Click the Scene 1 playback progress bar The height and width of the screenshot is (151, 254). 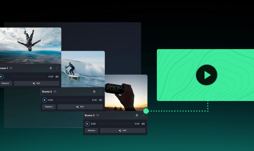pyautogui.click(x=29, y=77)
